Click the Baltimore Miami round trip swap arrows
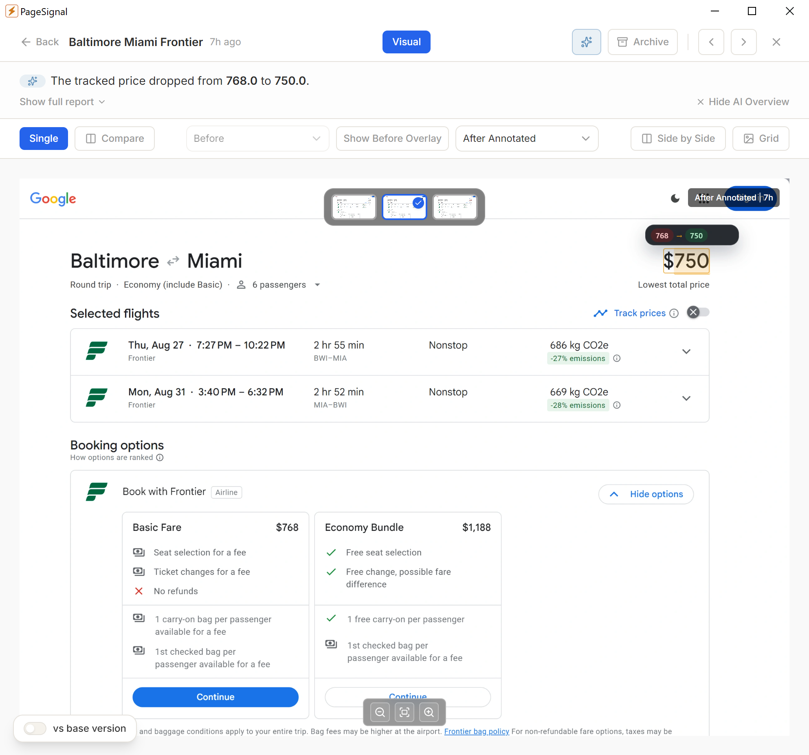This screenshot has width=809, height=755. pos(173,261)
